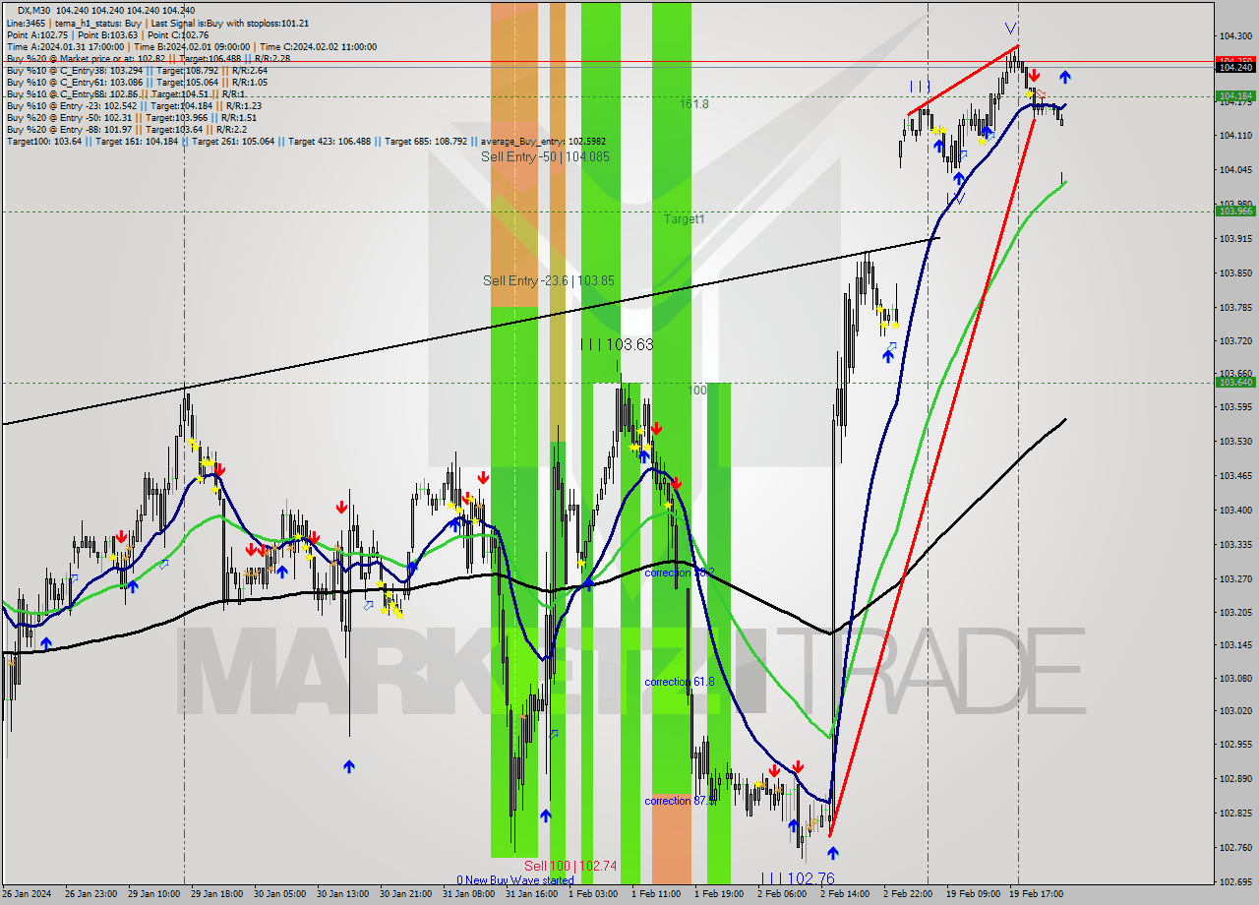1259x905 pixels.
Task: Click the '0 New Buy Wave started' text
Action: click(x=514, y=880)
